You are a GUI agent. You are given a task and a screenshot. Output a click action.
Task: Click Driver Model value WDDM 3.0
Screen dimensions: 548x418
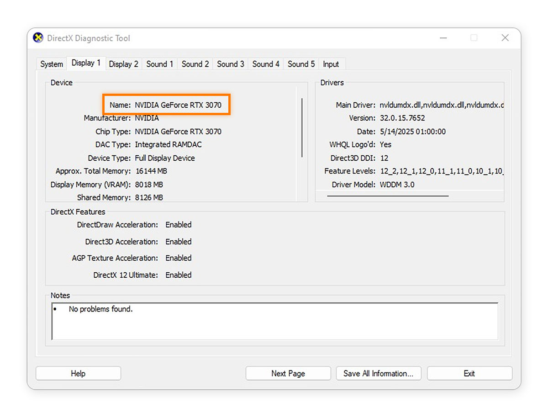[397, 185]
